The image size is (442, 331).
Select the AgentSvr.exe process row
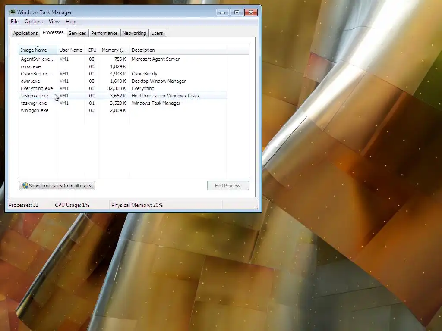click(123, 59)
